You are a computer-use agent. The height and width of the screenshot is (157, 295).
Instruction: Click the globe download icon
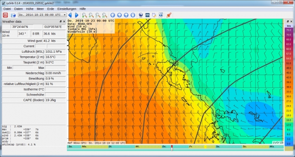coord(141,15)
